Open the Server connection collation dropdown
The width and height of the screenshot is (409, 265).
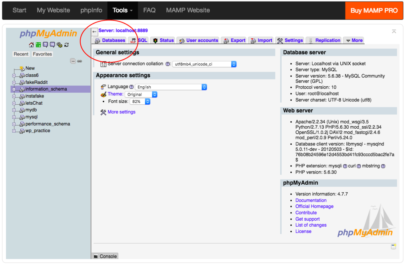(x=204, y=64)
